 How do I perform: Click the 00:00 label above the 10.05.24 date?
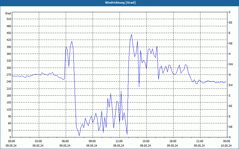[x=227, y=141]
